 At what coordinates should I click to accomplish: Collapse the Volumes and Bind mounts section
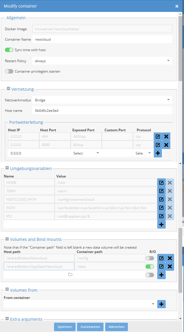click(7, 239)
